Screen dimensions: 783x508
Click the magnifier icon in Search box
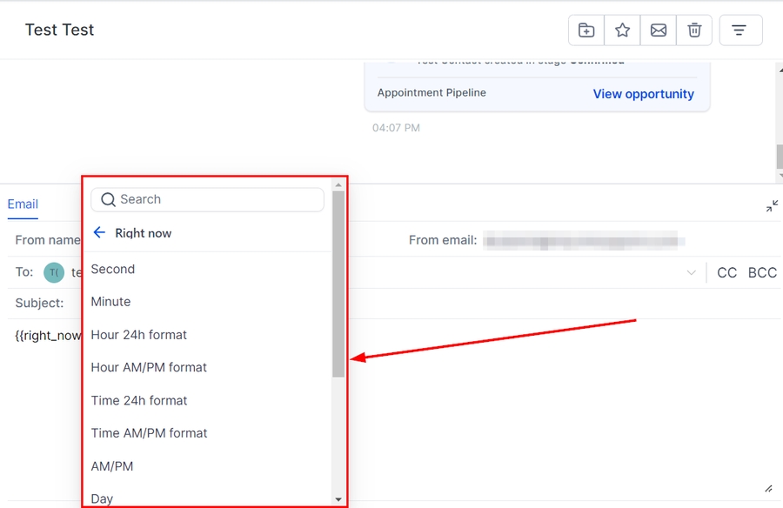(108, 199)
